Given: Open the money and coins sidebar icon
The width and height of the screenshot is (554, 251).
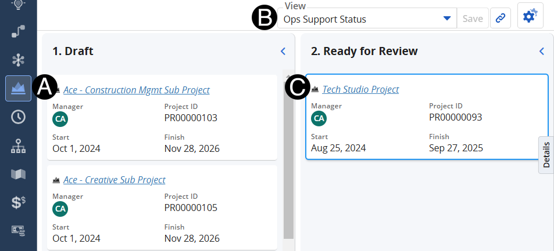Looking at the screenshot, I should point(18,230).
